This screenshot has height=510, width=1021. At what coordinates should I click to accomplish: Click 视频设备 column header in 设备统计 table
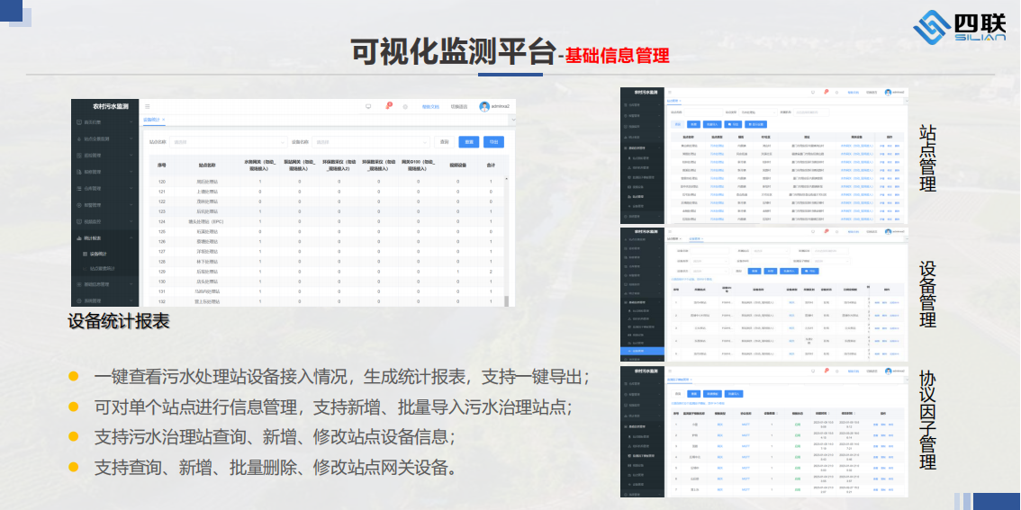[458, 166]
